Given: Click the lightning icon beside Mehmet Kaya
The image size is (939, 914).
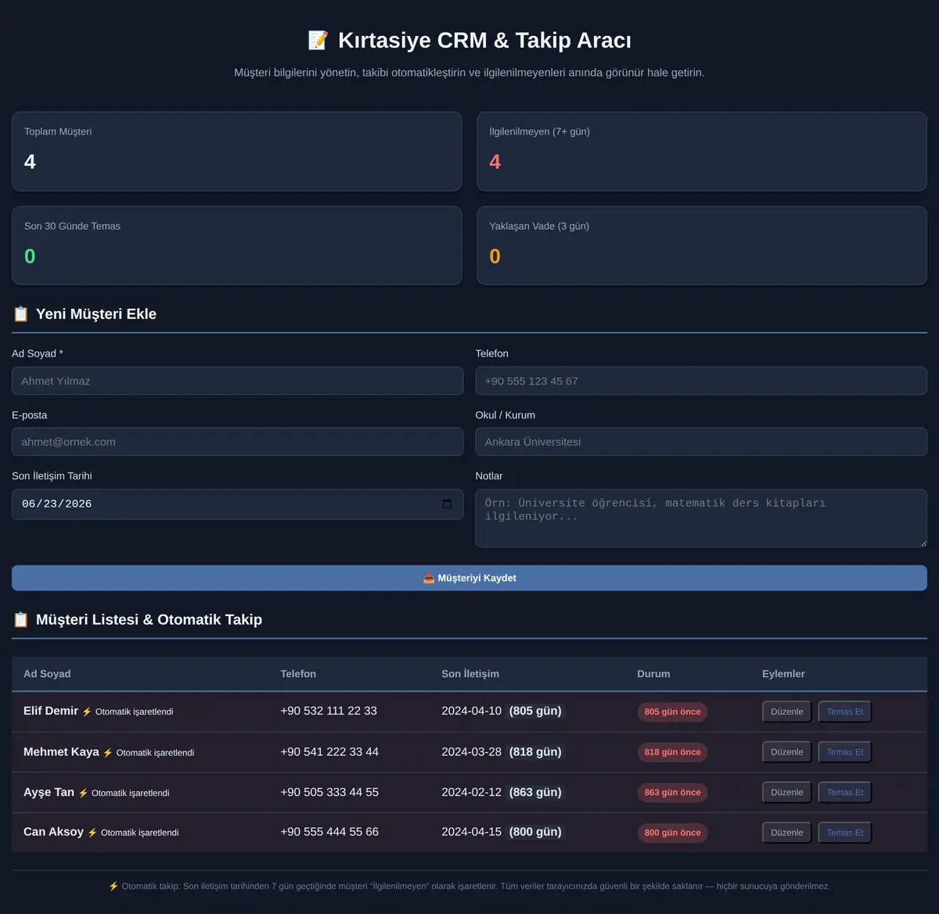Looking at the screenshot, I should coord(108,752).
